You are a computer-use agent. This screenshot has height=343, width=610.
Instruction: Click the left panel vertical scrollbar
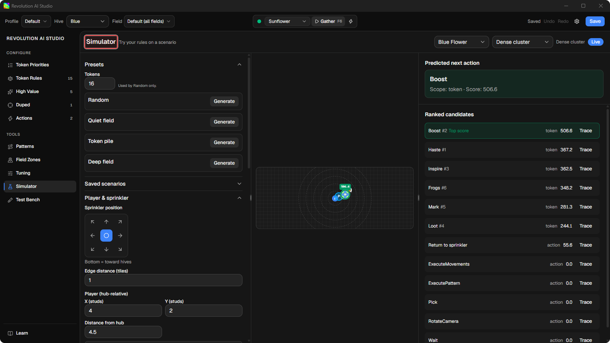click(x=249, y=112)
